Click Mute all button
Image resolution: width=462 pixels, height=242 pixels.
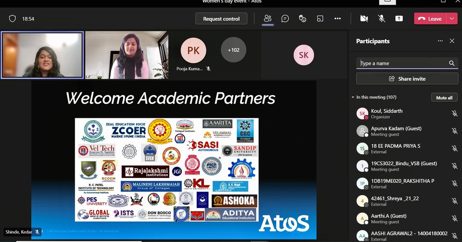(444, 97)
